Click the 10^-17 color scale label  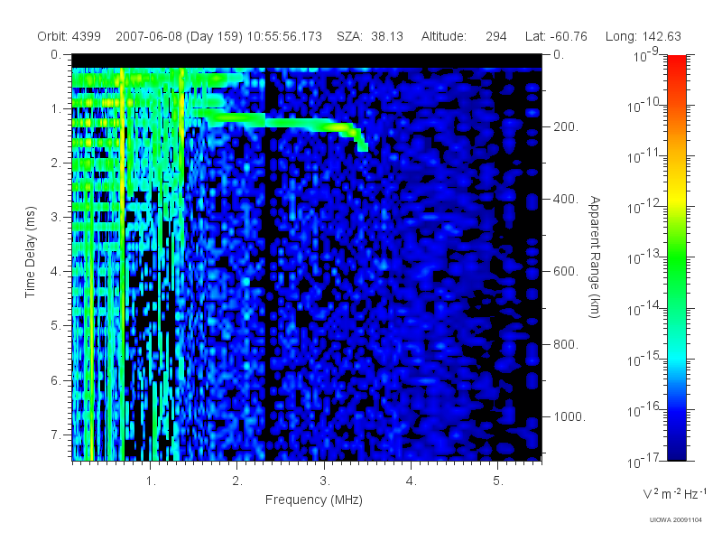[643, 460]
